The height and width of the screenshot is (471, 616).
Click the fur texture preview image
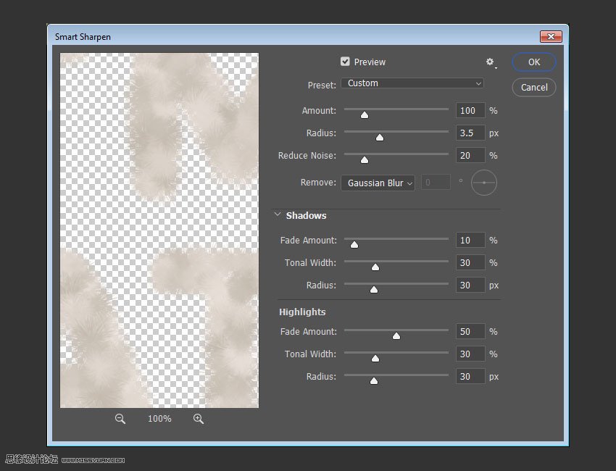tap(159, 230)
